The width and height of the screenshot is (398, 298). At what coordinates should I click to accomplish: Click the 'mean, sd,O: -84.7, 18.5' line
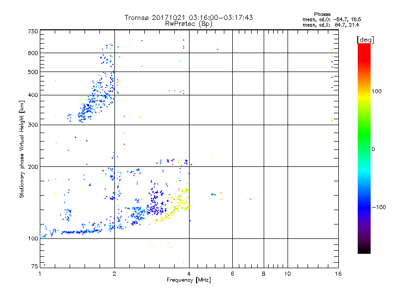click(x=332, y=19)
